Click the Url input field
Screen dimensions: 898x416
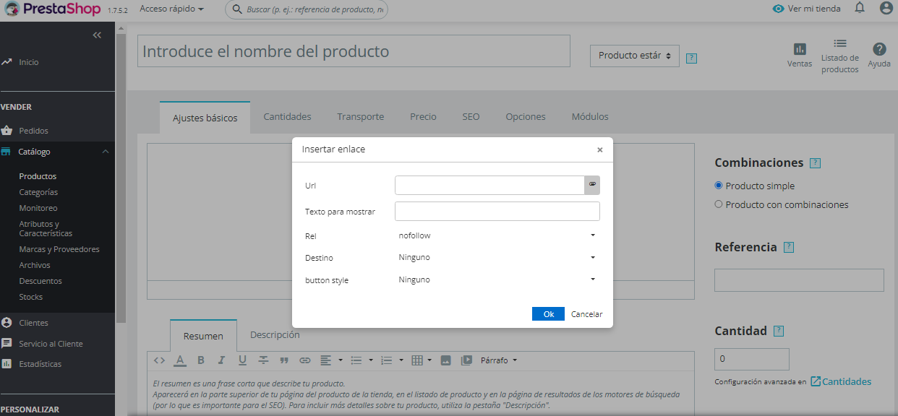489,185
